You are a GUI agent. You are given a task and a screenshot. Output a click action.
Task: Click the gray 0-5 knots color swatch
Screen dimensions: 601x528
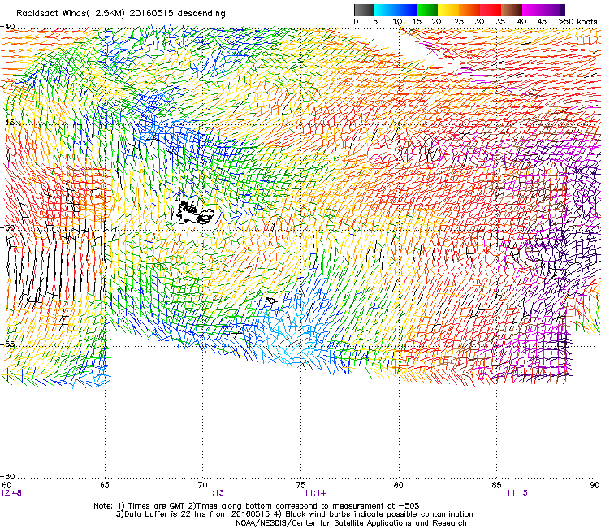click(x=364, y=10)
